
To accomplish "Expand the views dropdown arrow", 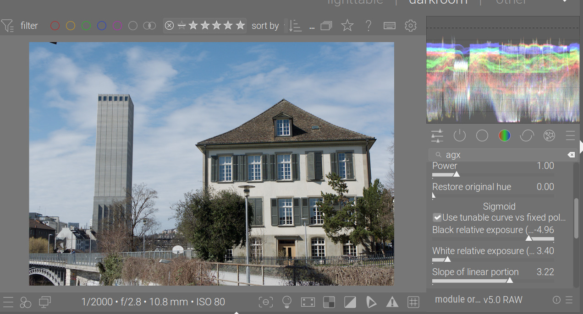I will tap(564, 1).
